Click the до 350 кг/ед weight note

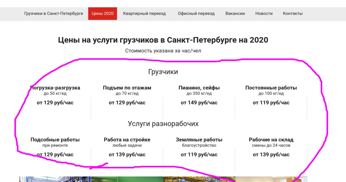coord(199,94)
